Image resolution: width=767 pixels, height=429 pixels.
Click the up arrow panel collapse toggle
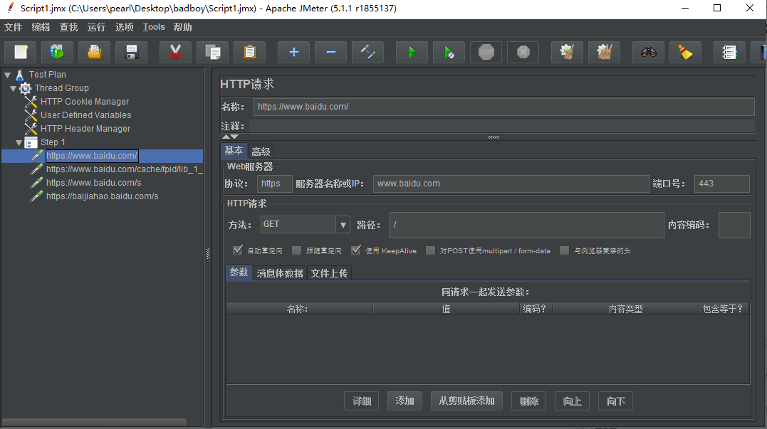point(226,137)
